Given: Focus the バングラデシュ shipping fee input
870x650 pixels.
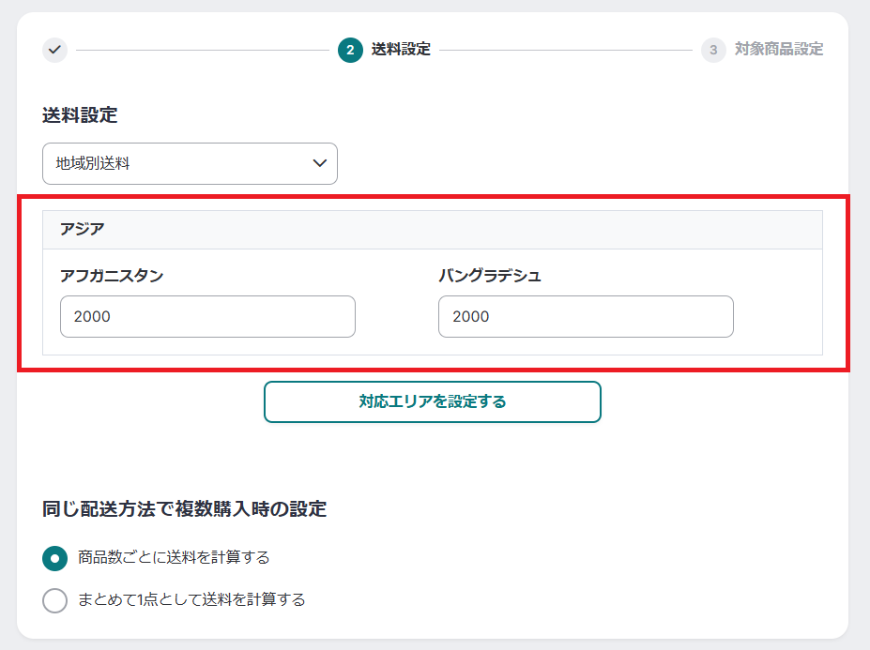Looking at the screenshot, I should point(586,317).
